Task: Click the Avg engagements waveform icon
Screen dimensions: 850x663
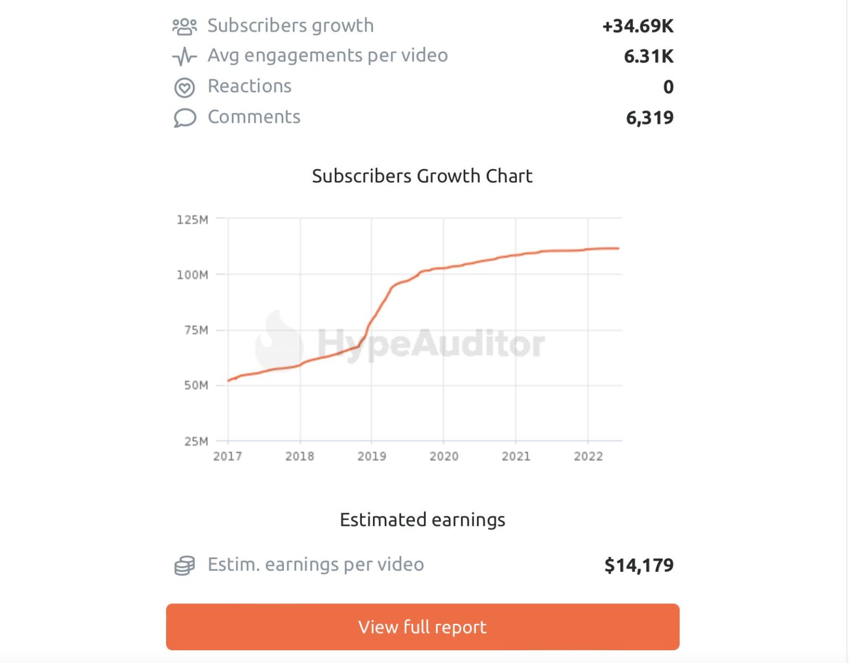Action: click(x=185, y=55)
